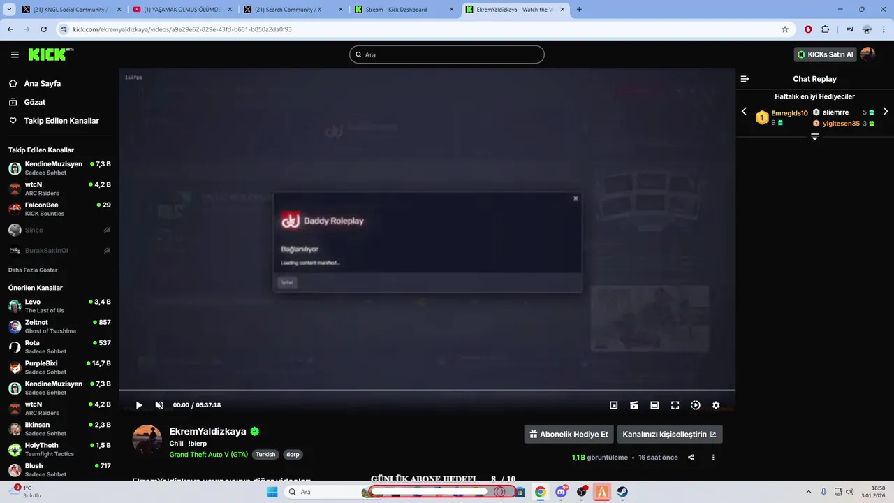Open recommended channel Blush
This screenshot has height=503, width=894.
[x=59, y=469]
